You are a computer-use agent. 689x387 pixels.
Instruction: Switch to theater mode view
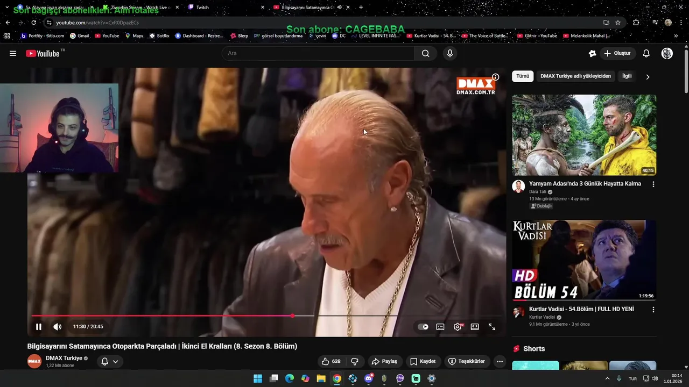(x=475, y=327)
